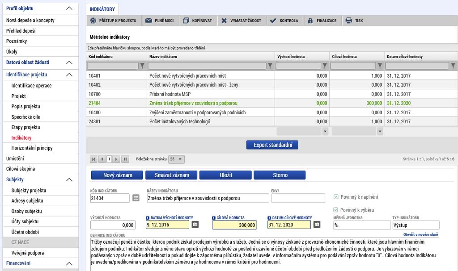Open summary dropdown under Cílová hodnota column

pos(380,132)
